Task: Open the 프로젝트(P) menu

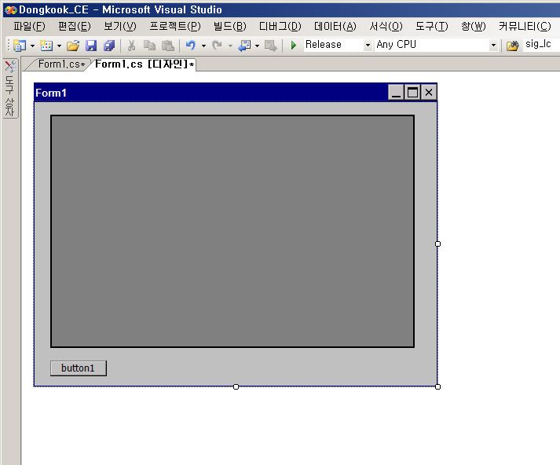Action: (175, 27)
